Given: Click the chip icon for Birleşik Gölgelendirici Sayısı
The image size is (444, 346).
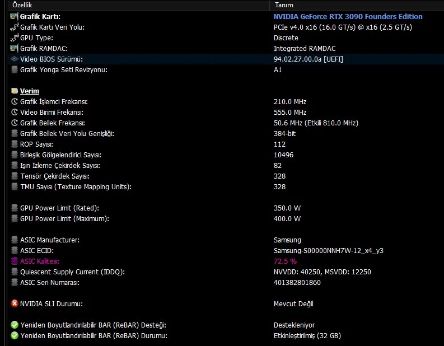Looking at the screenshot, I should point(14,155).
